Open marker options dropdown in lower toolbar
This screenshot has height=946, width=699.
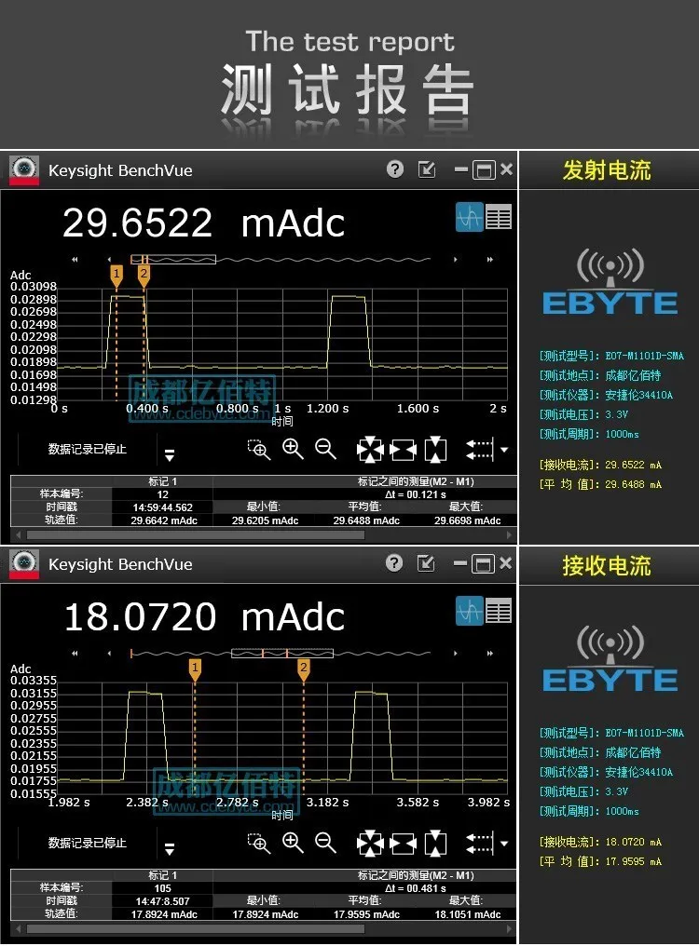click(504, 844)
